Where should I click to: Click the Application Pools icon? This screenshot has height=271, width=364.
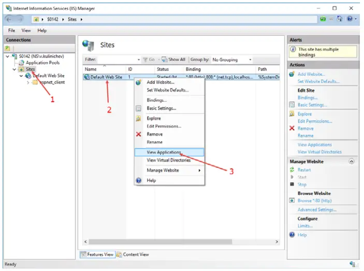coord(21,63)
